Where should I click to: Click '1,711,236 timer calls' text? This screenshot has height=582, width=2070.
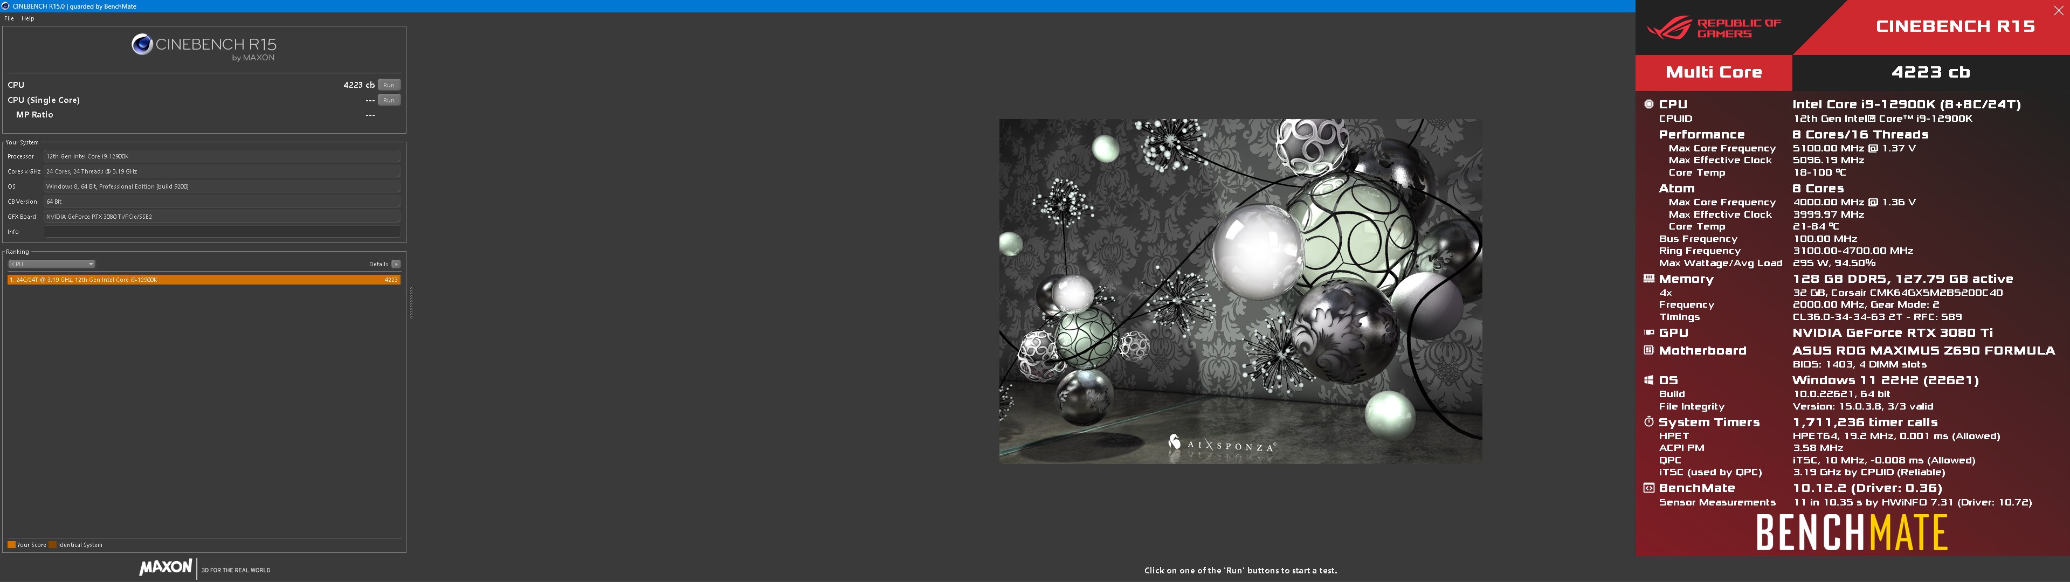point(1865,422)
